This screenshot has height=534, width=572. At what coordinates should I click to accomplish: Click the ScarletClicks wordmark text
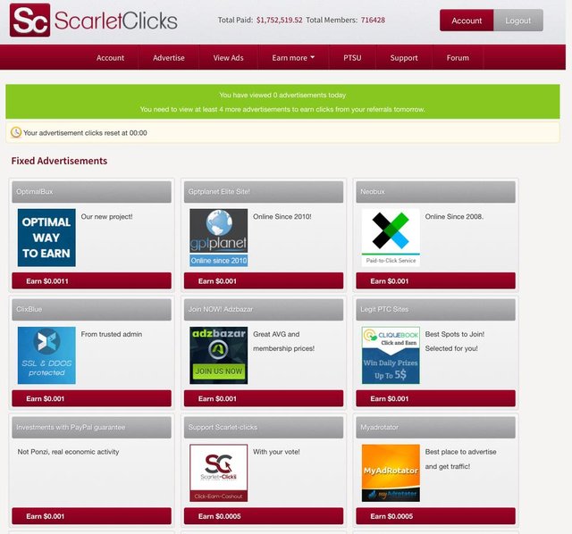116,21
